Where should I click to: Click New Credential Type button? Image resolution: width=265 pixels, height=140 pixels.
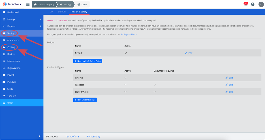pos(85,100)
